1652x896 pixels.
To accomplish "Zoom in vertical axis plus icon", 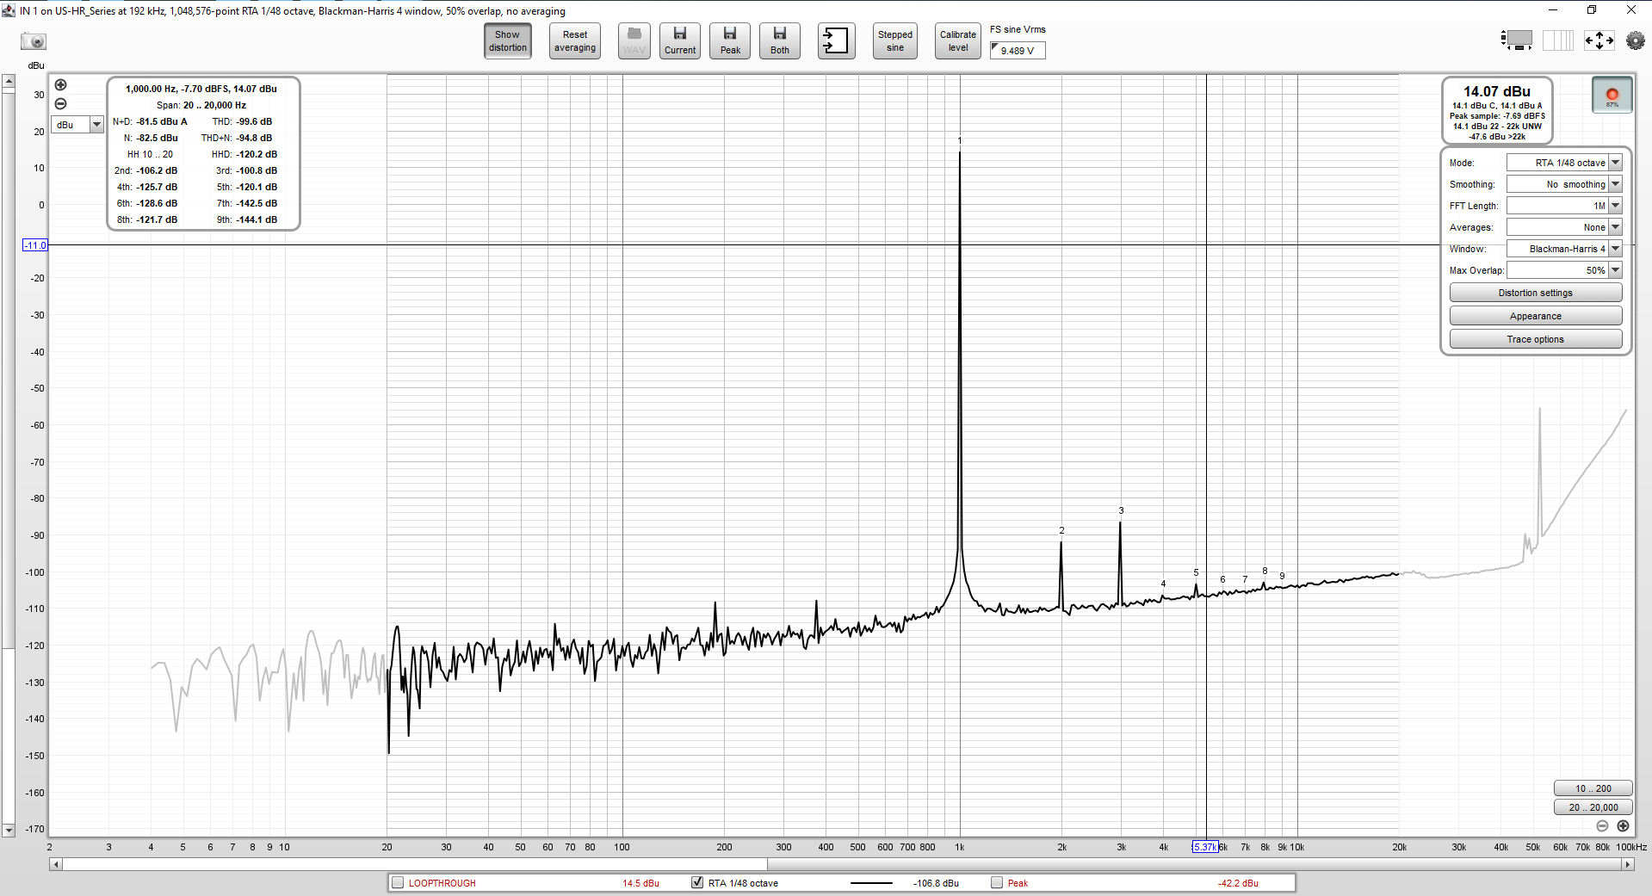I will click(x=61, y=85).
